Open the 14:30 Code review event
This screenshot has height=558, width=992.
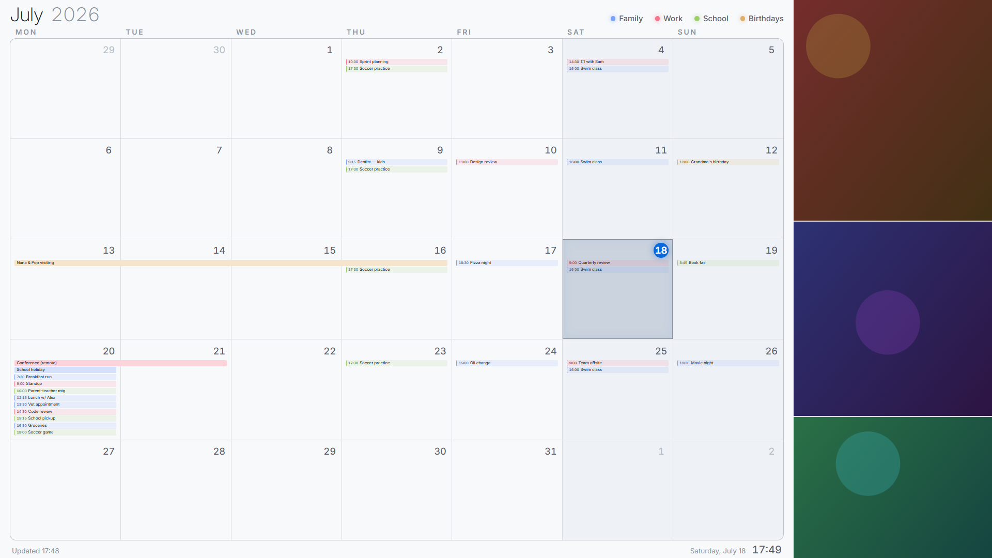tap(65, 412)
